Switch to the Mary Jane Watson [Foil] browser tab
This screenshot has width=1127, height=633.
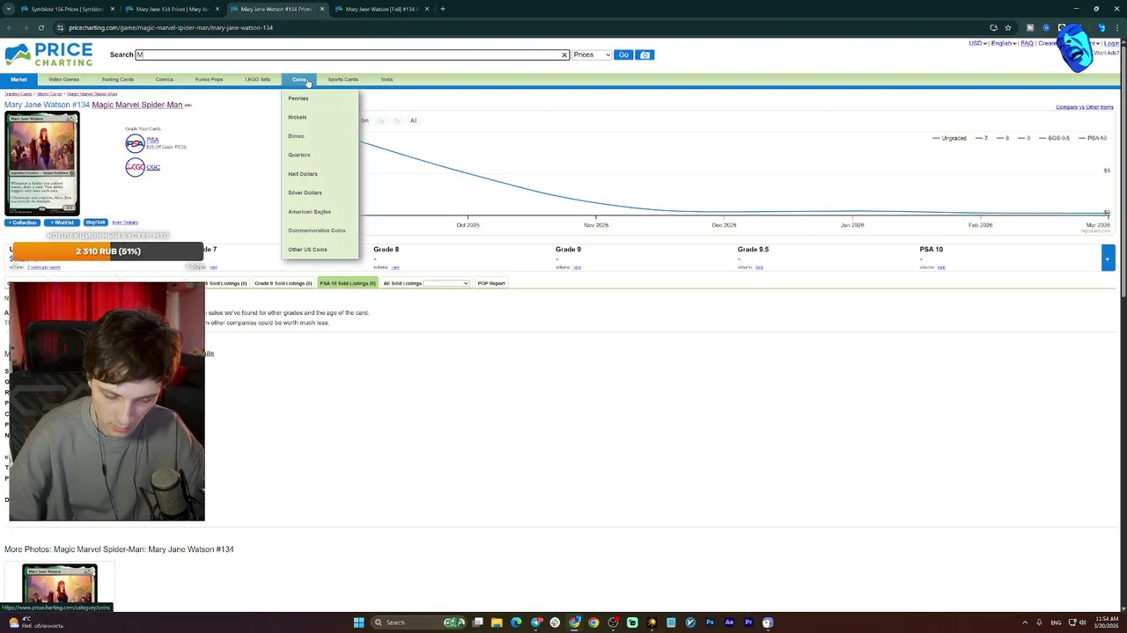pyautogui.click(x=383, y=9)
